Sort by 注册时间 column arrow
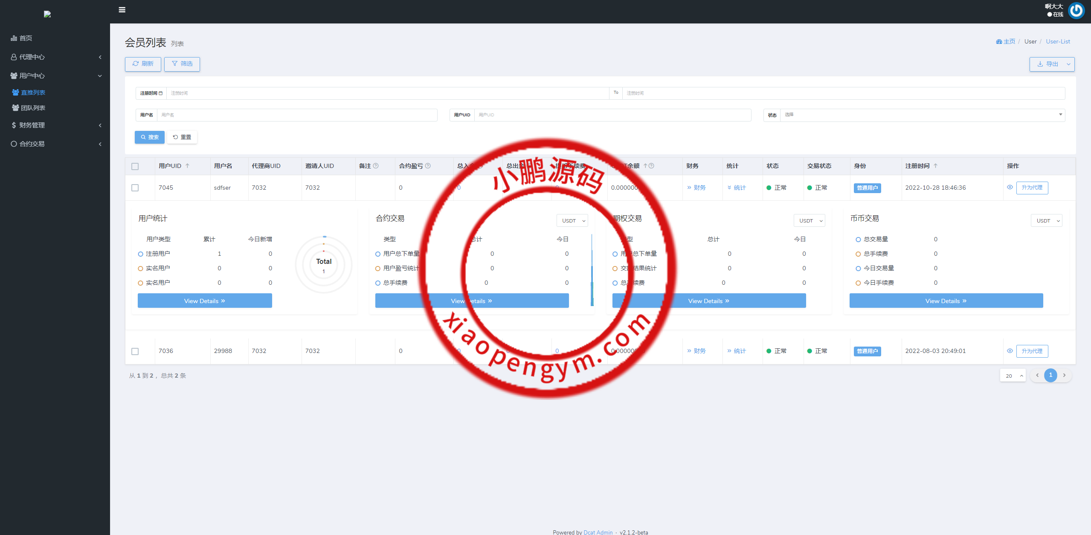The width and height of the screenshot is (1091, 535). coord(935,166)
